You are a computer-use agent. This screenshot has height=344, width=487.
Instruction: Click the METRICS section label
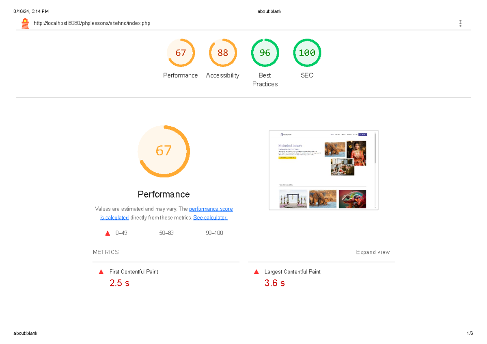point(106,252)
